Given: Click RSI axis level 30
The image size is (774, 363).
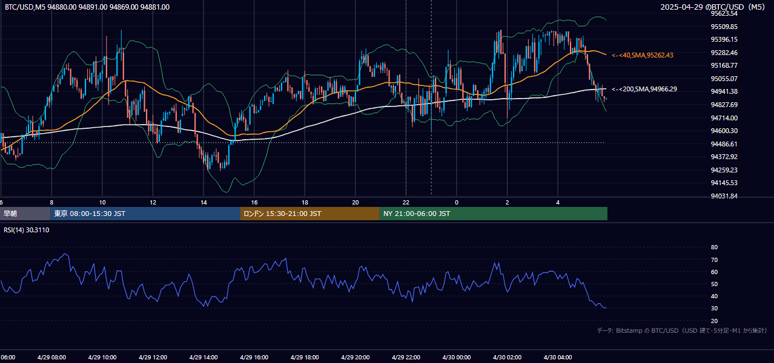Looking at the screenshot, I should (x=714, y=309).
